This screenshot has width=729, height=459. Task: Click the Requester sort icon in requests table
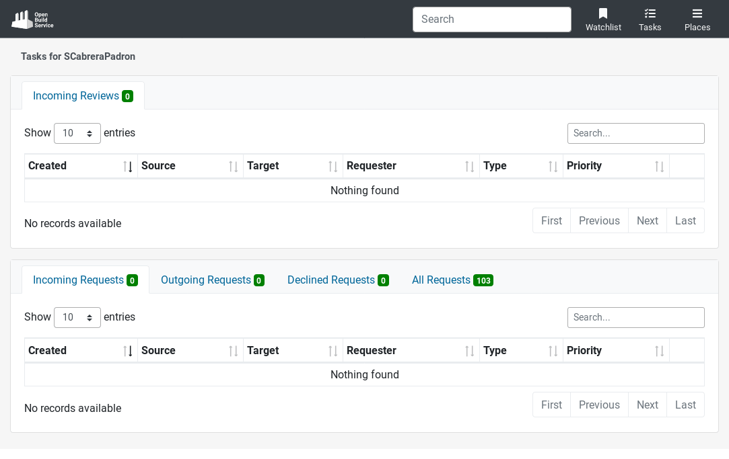[x=469, y=350]
